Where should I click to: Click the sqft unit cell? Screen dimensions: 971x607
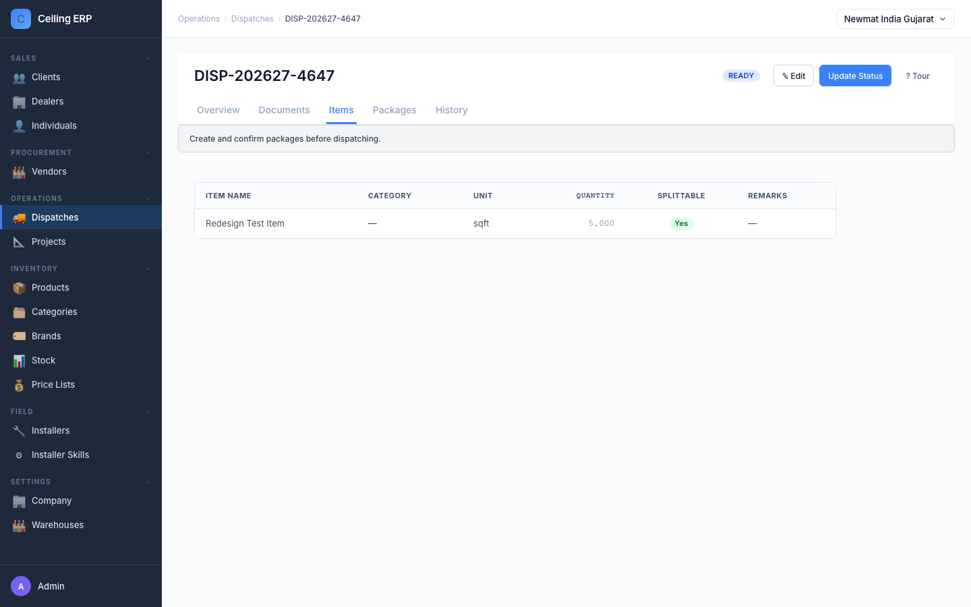(x=481, y=223)
